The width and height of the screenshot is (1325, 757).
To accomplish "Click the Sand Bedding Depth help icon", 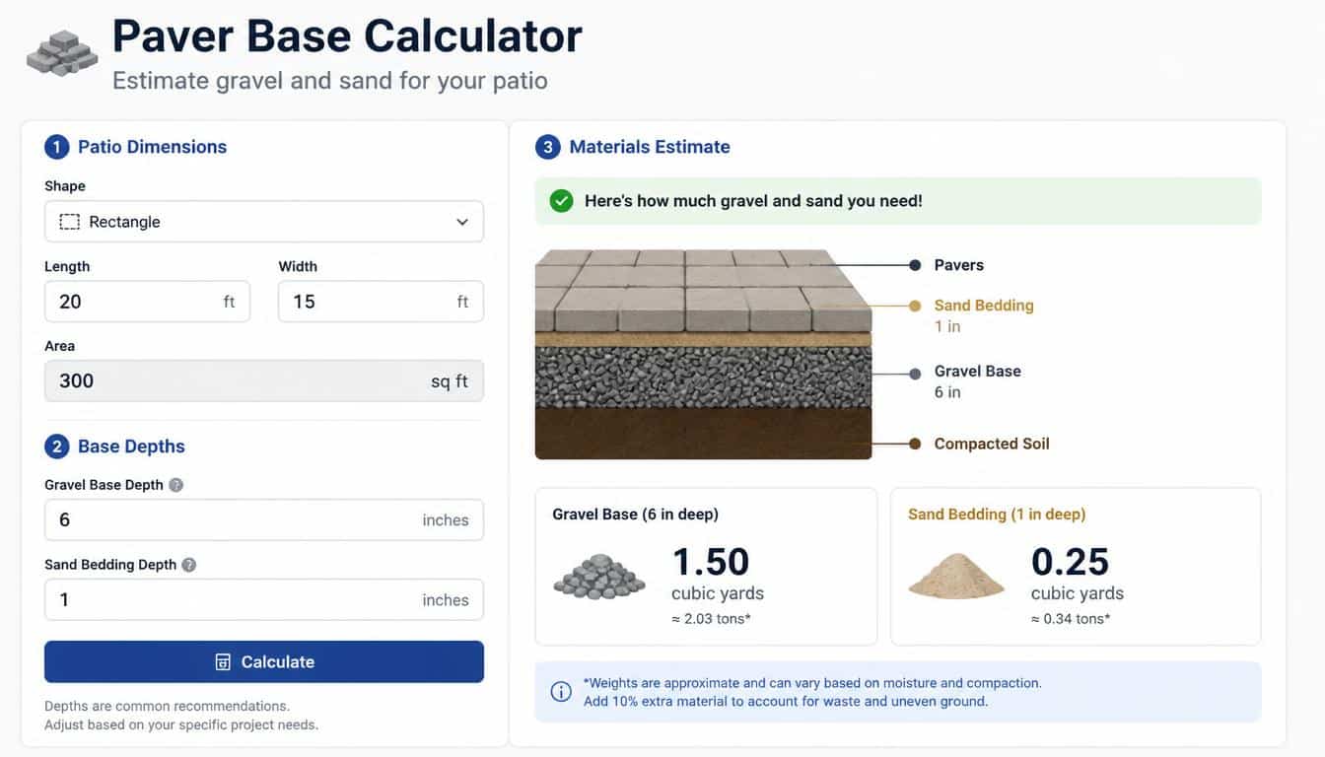I will [x=189, y=565].
